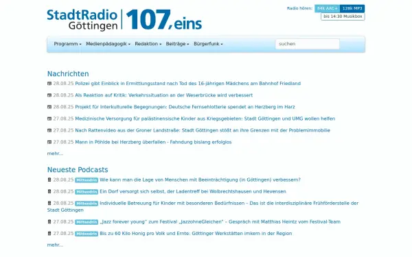Click Mittendrin tag on Beeinträchtigung podcast
Viewport: 412px width, 257px height.
[87, 180]
